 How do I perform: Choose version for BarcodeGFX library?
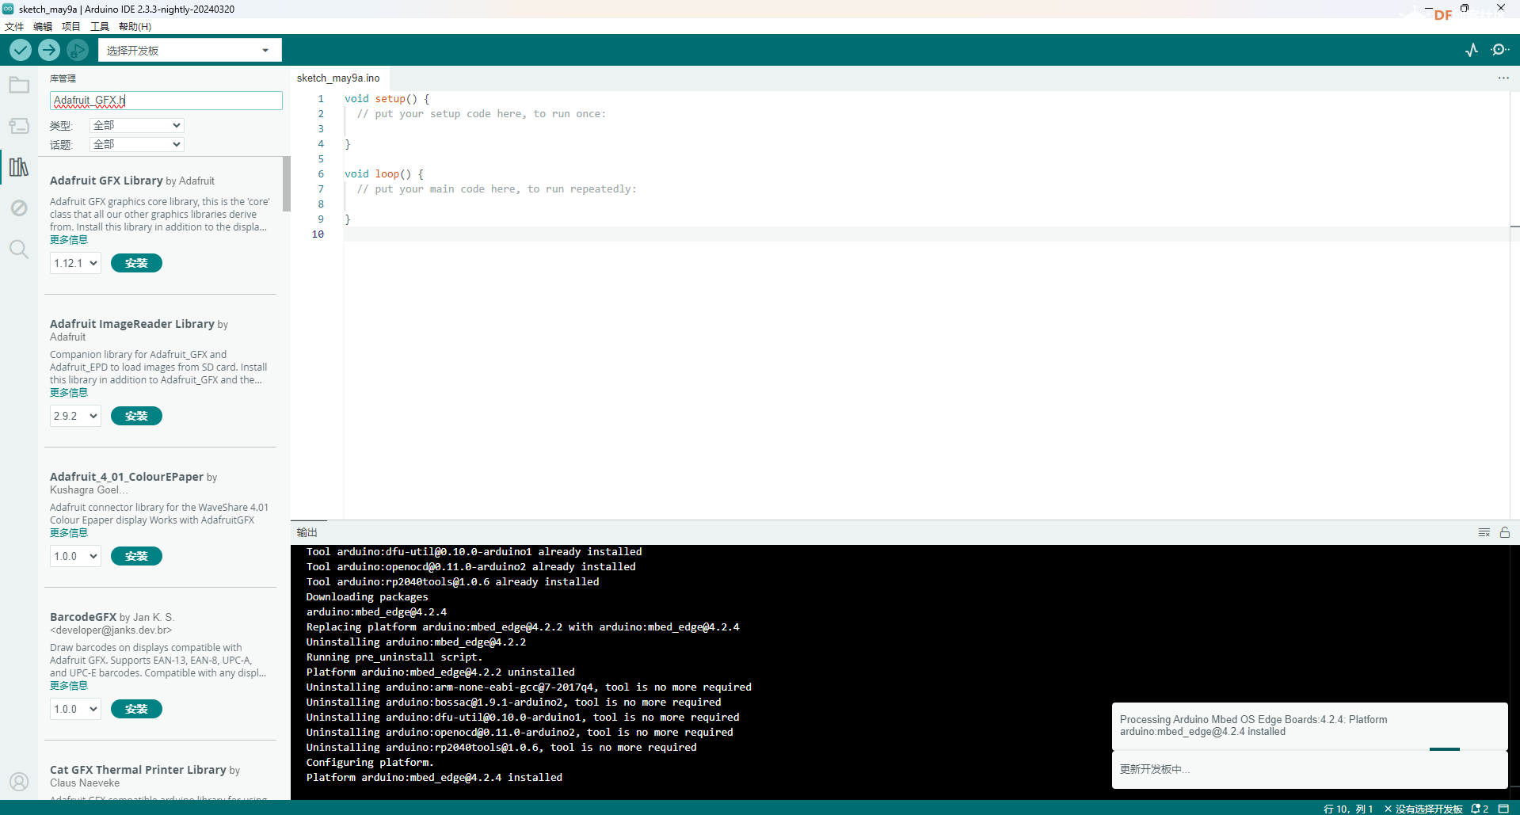click(x=76, y=709)
